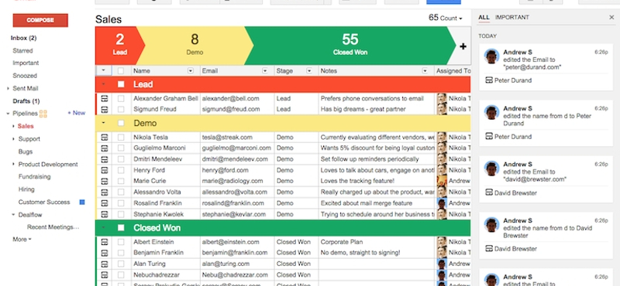Open Inbox (2) folder
Viewport: 620px width, 286px height.
point(24,39)
